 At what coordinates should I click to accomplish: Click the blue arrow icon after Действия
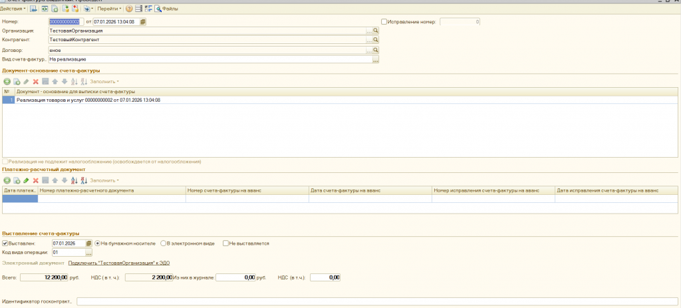[33, 9]
